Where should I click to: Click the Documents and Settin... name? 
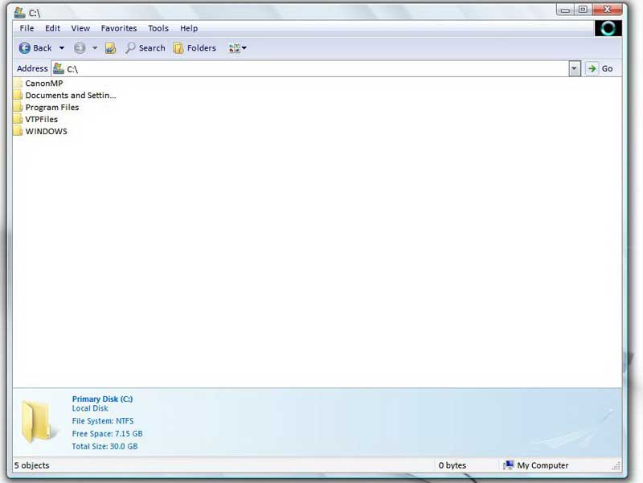(71, 95)
